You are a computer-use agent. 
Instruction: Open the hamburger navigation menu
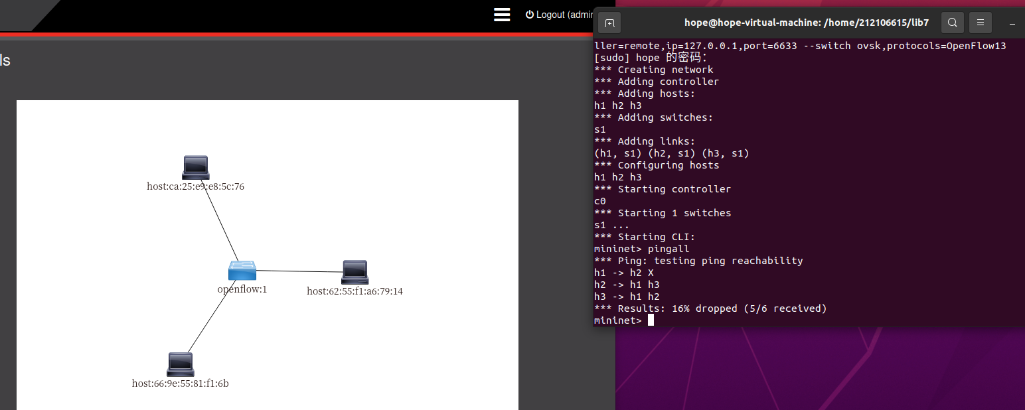[502, 15]
